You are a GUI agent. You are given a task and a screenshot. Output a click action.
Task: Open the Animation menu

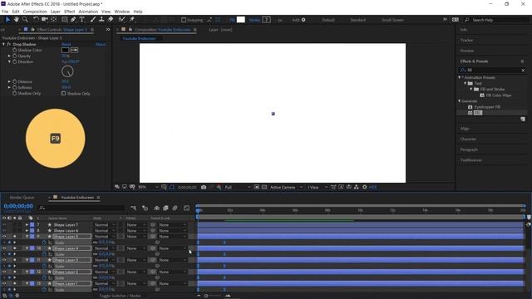[x=88, y=12]
